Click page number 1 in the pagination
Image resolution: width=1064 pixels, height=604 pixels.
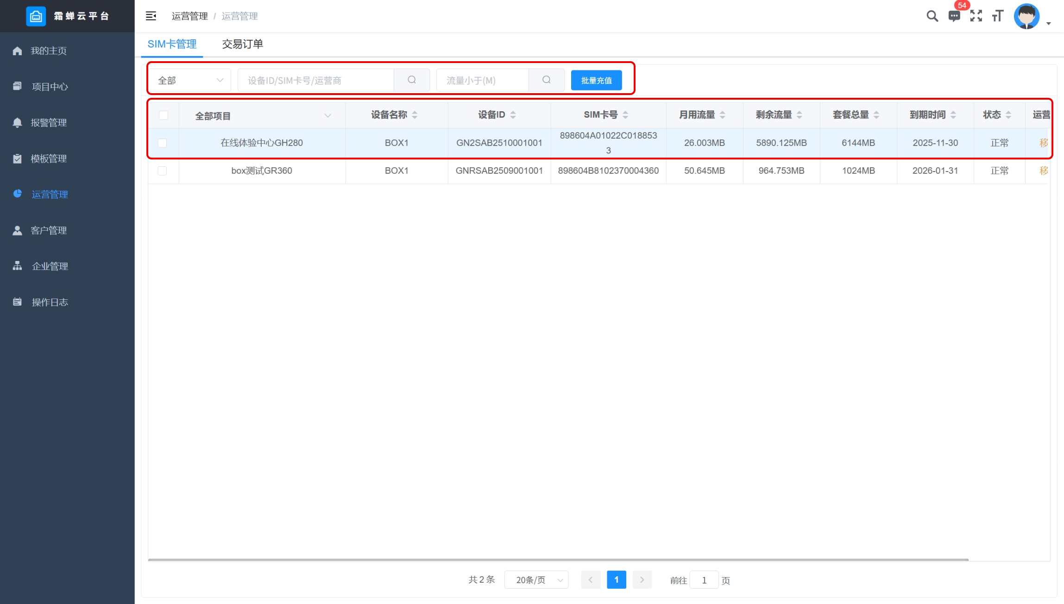tap(616, 580)
